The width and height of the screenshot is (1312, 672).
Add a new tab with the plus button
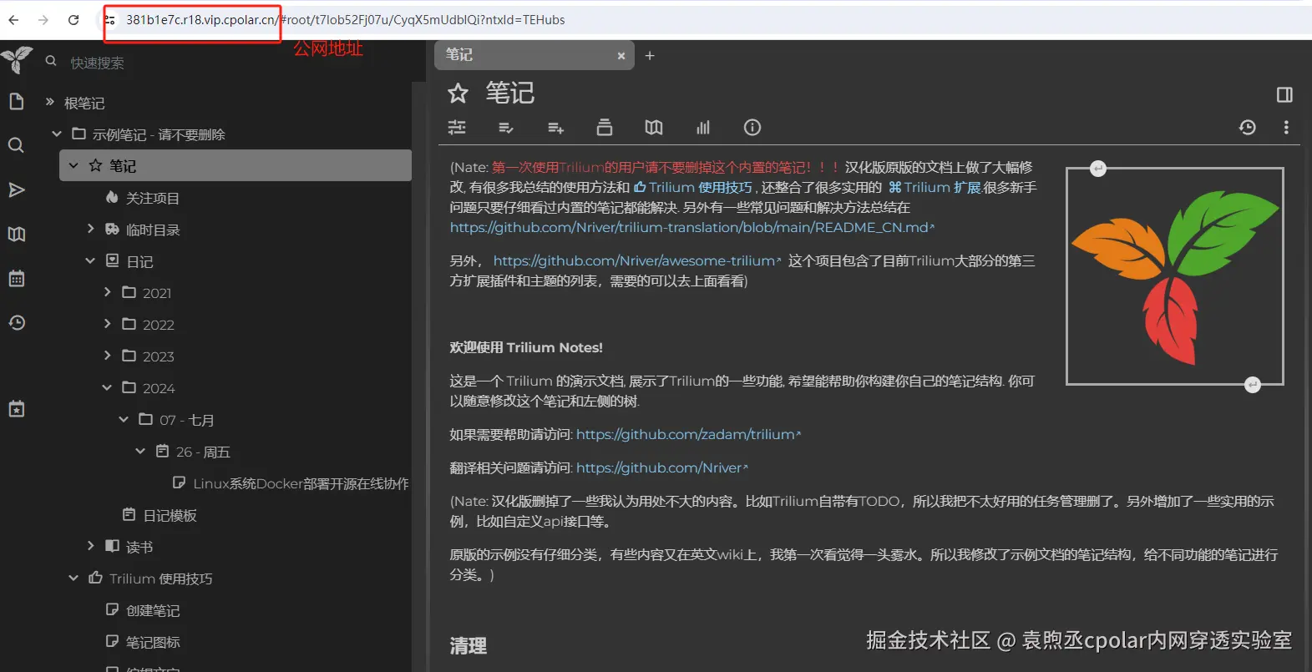pos(650,55)
